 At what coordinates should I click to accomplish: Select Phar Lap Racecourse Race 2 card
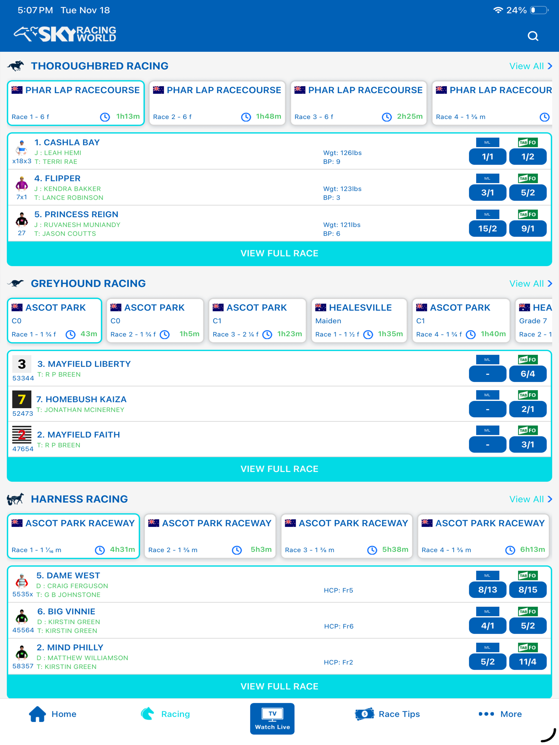[217, 103]
